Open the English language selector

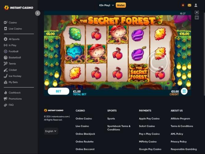(51, 131)
